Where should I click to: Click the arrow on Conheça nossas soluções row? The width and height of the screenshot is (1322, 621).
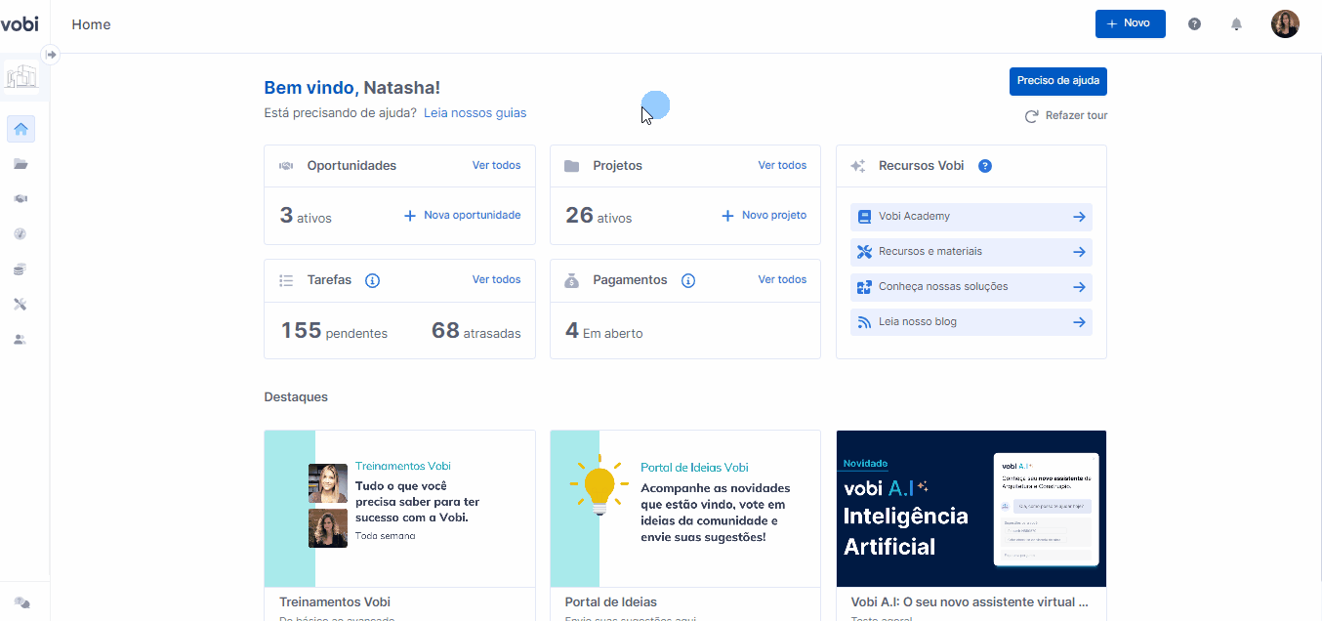pos(1079,287)
